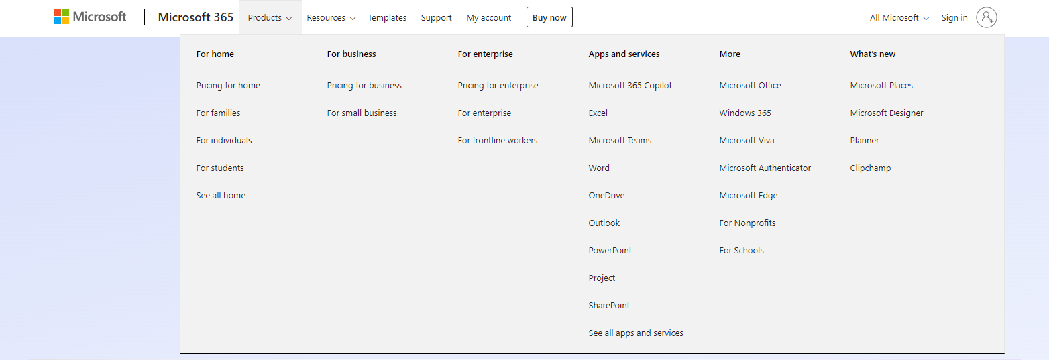Open the Clipchamp link
Image resolution: width=1049 pixels, height=360 pixels.
pyautogui.click(x=871, y=168)
